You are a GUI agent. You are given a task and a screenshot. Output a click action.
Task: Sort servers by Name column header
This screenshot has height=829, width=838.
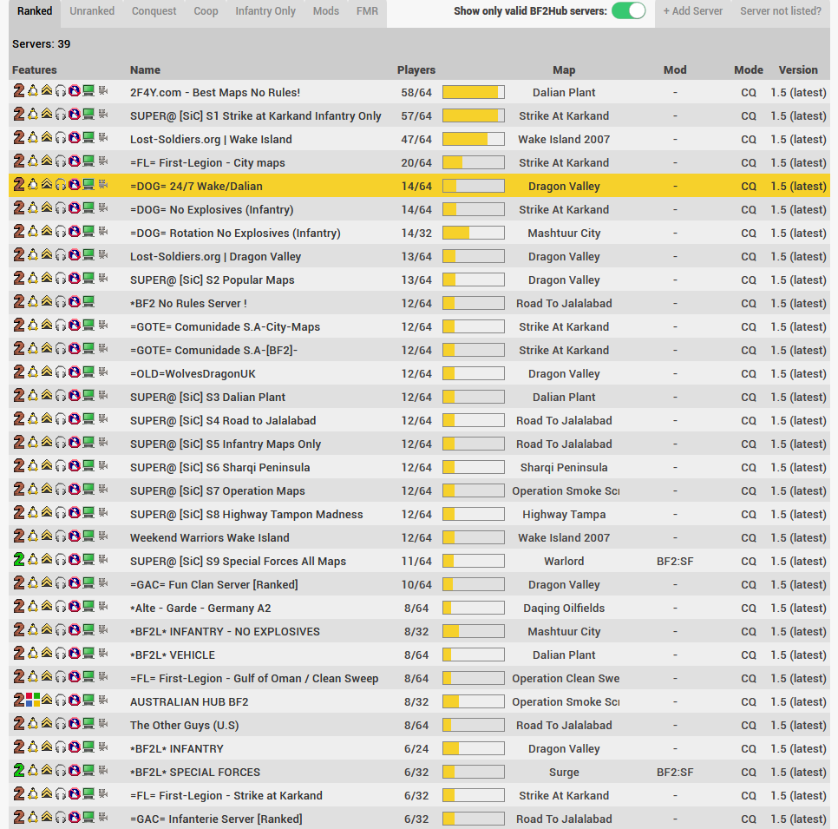click(x=145, y=70)
